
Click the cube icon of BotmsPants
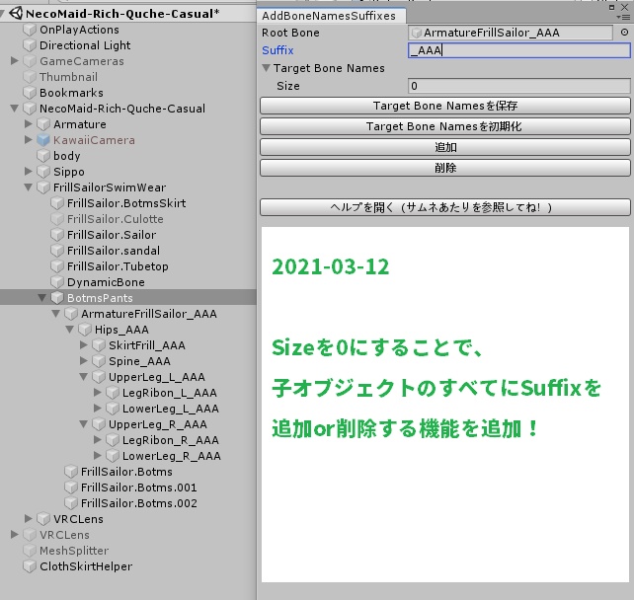(57, 298)
